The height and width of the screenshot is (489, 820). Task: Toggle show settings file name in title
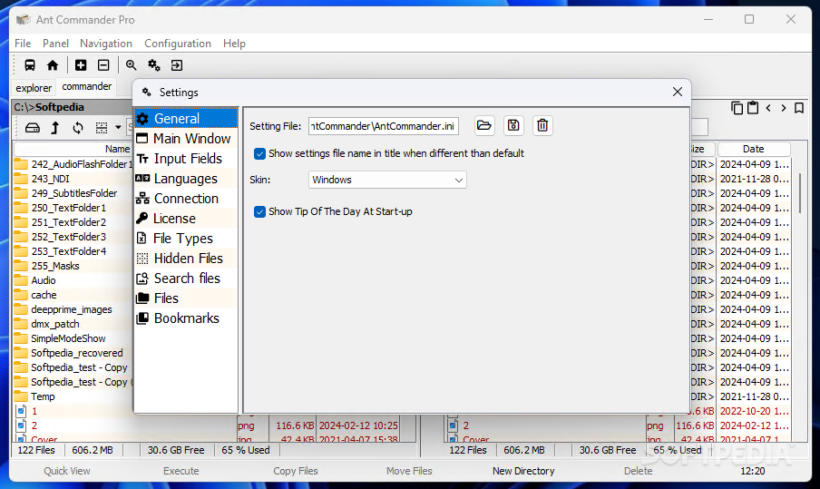pos(259,153)
